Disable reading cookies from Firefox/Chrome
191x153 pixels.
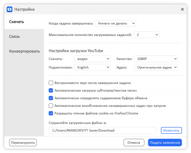click(x=51, y=113)
